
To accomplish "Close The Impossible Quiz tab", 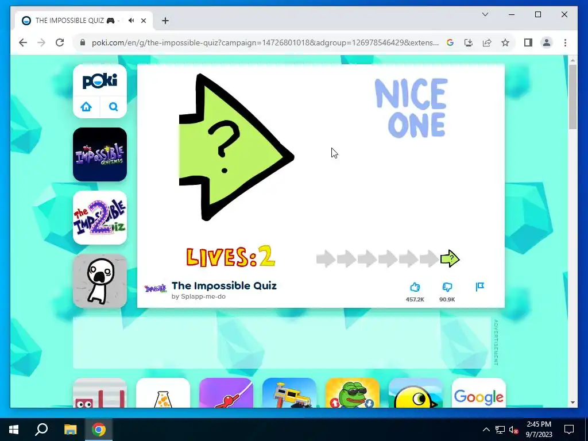I will pos(143,21).
